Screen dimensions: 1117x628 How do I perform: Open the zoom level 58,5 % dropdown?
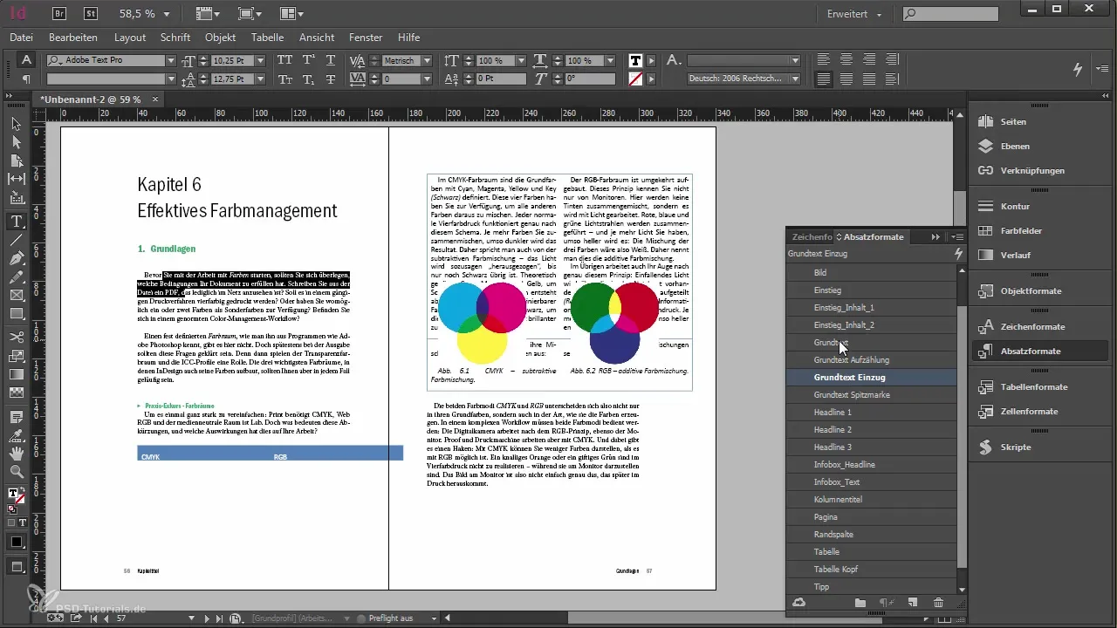[x=167, y=14]
